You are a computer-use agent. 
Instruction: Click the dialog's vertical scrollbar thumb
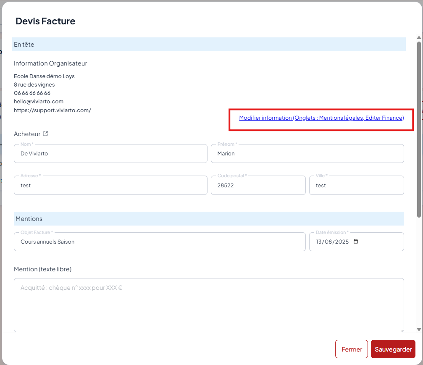419,126
